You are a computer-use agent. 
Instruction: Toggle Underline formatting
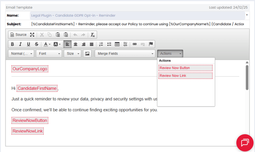click(29, 44)
